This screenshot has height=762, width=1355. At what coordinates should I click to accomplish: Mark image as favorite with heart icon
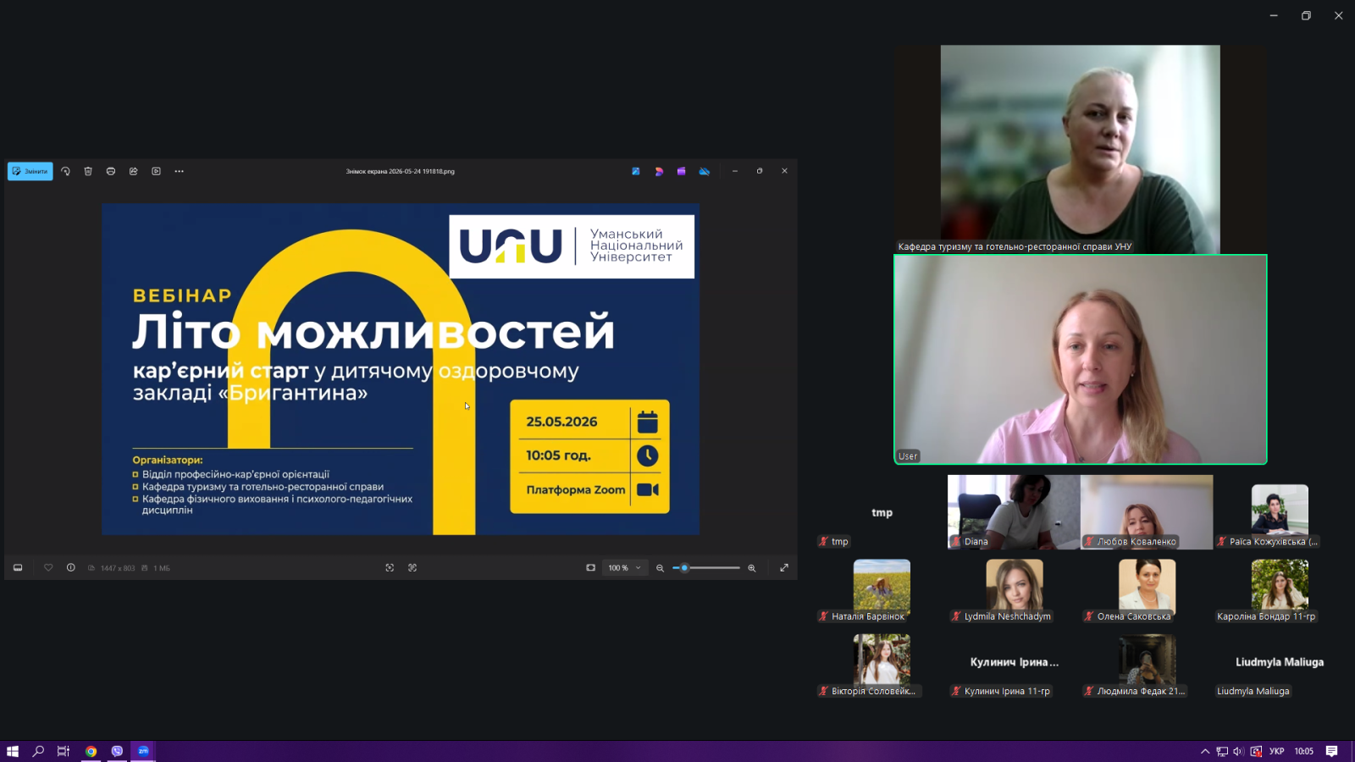[48, 568]
